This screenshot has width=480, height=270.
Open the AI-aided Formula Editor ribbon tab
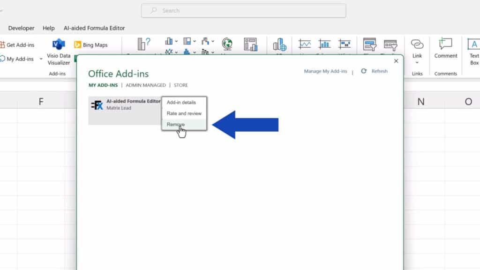click(94, 28)
